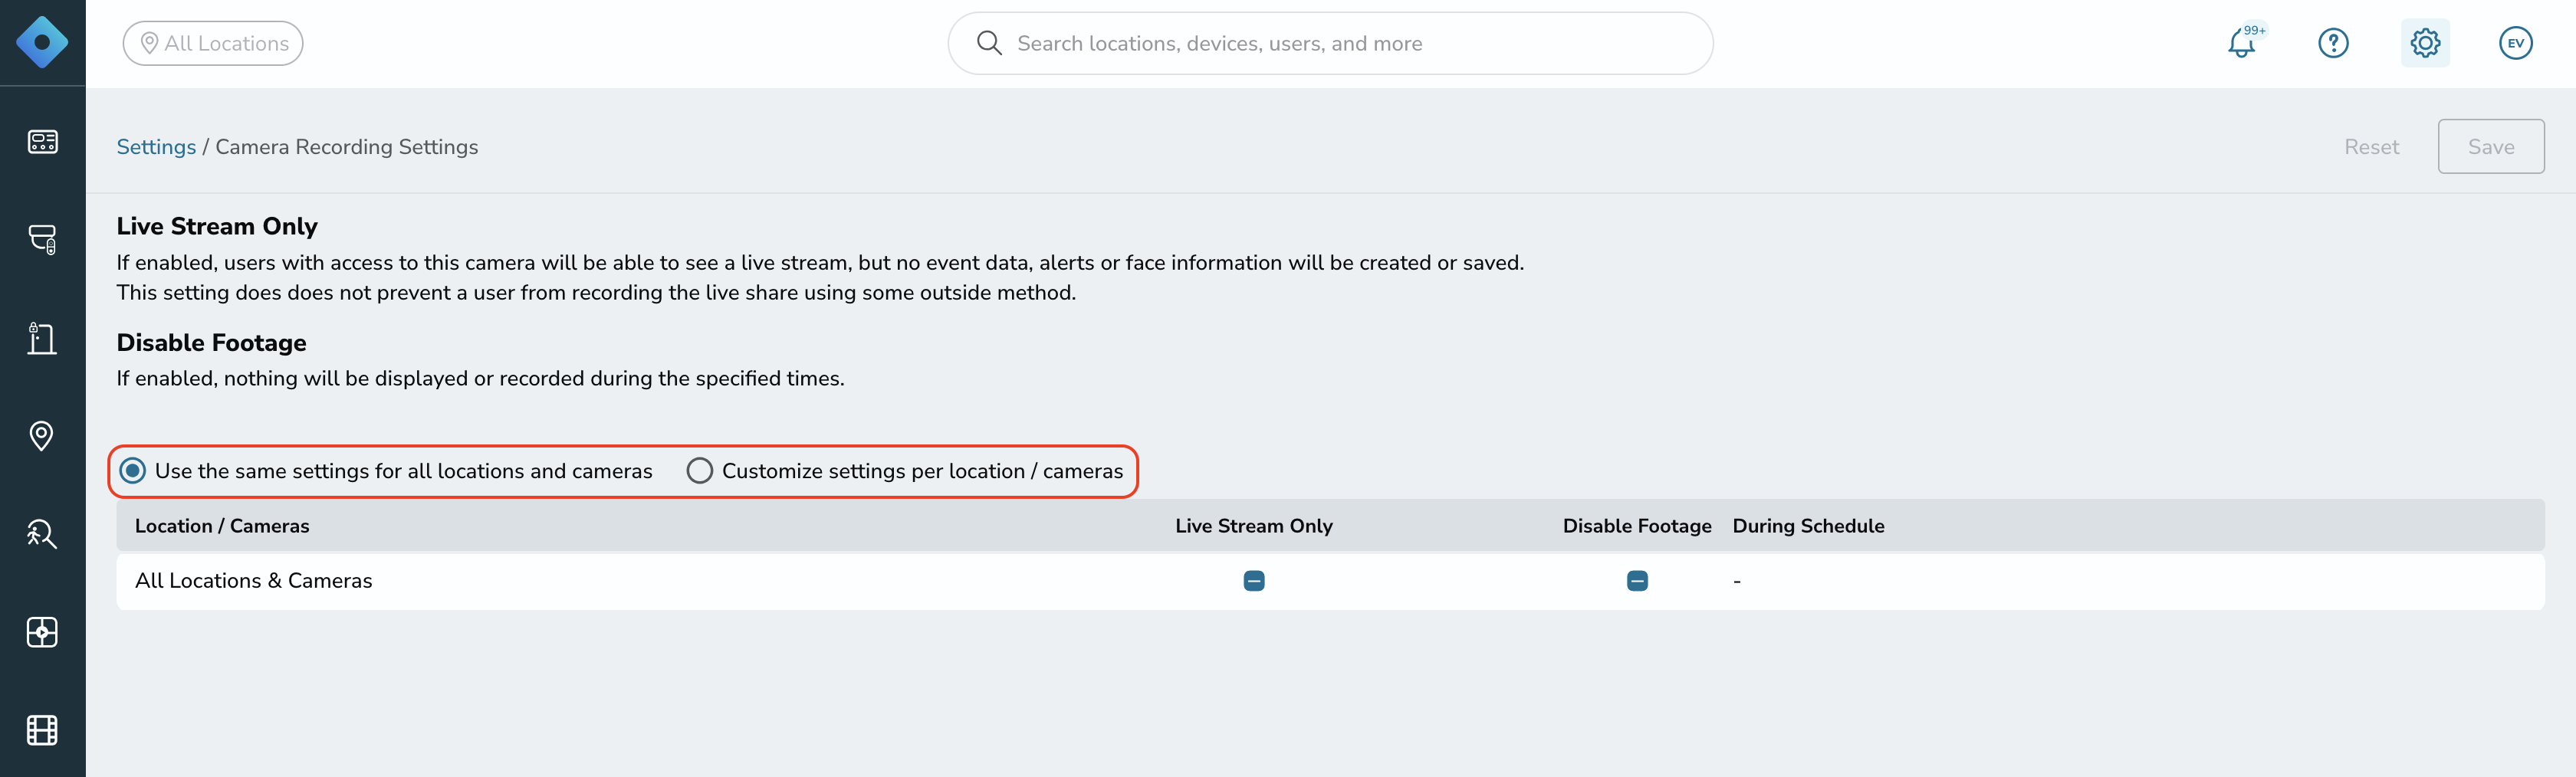Click the Settings breadcrumb link
This screenshot has height=777, width=2576.
pos(156,147)
